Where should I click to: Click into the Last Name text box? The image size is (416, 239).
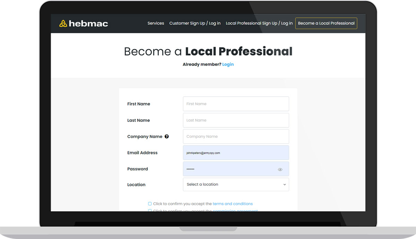tap(236, 120)
